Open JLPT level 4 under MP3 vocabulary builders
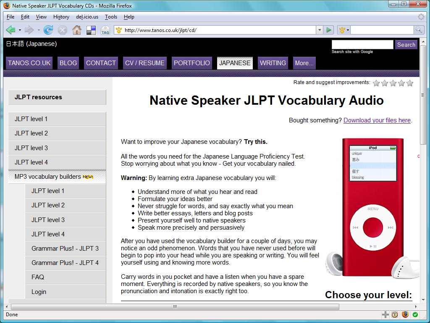This screenshot has width=430, height=323. coord(66,234)
